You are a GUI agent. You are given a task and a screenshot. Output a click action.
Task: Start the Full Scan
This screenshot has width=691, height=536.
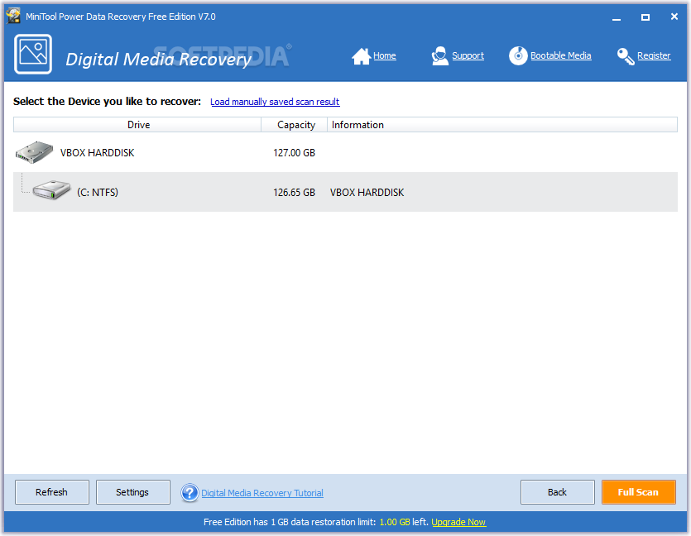coord(638,492)
